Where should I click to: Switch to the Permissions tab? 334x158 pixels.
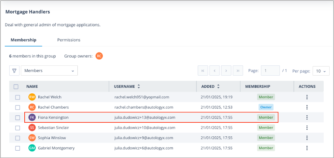pyautogui.click(x=69, y=40)
